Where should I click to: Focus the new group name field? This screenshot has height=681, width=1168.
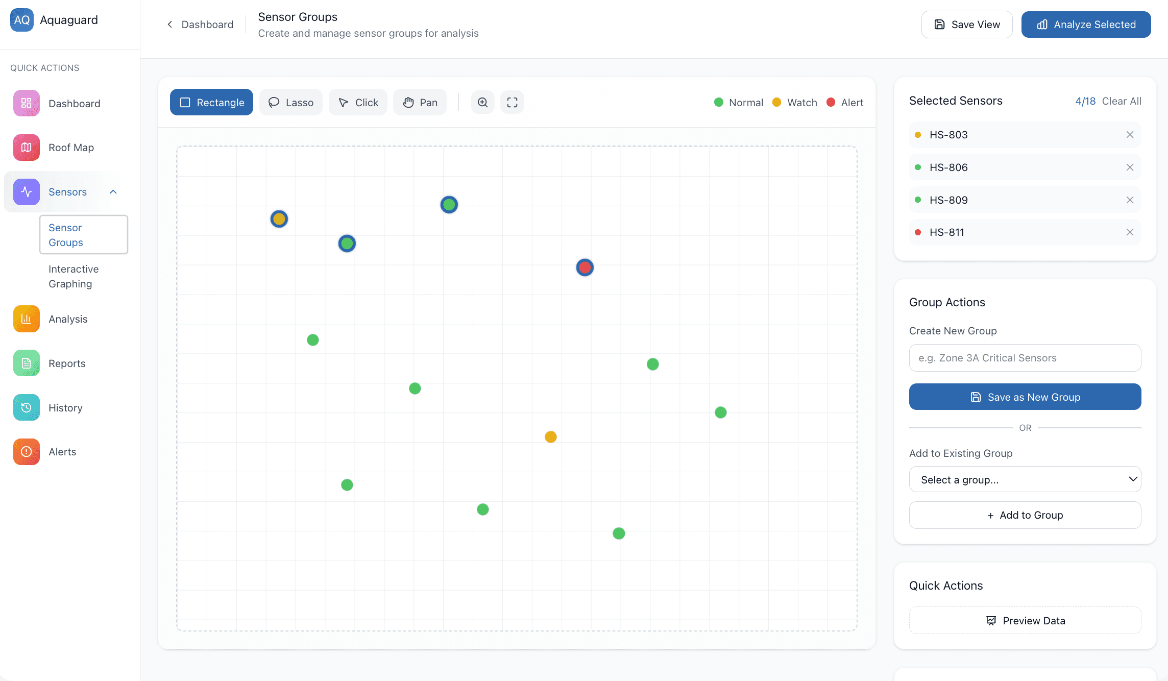1025,358
